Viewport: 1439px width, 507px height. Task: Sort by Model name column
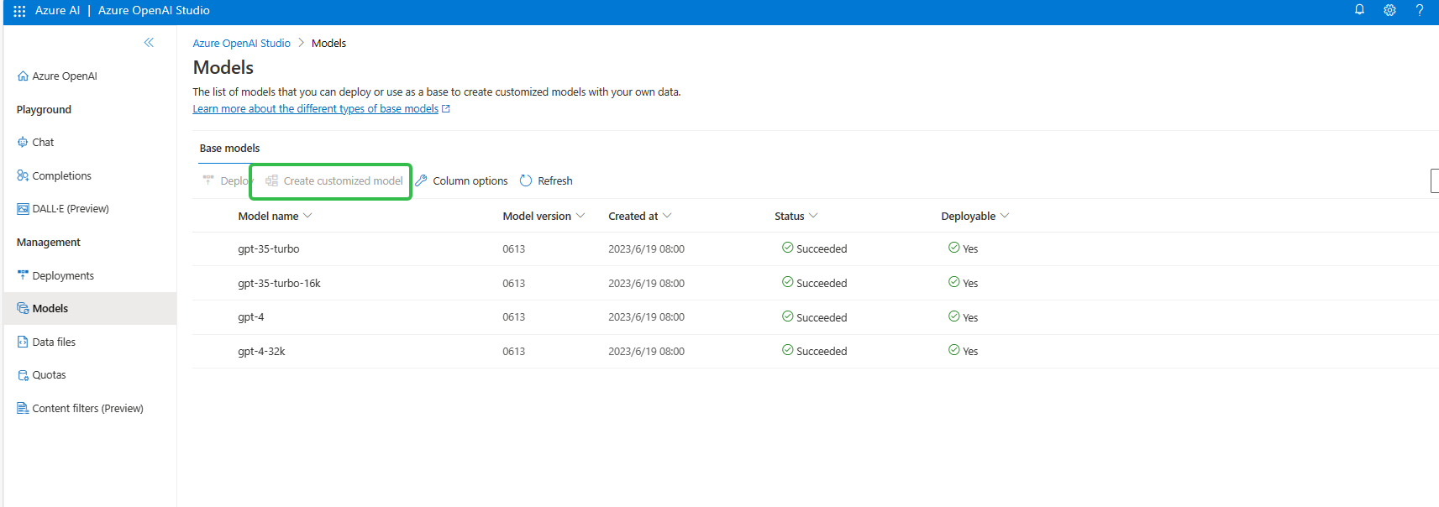(275, 217)
